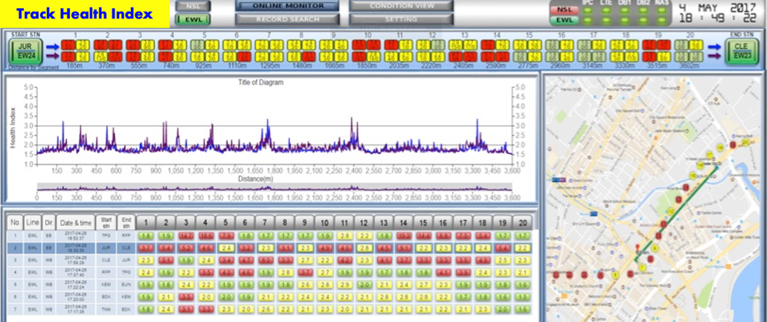Click the CLE EW23 end station button
The width and height of the screenshot is (767, 322).
[x=743, y=51]
